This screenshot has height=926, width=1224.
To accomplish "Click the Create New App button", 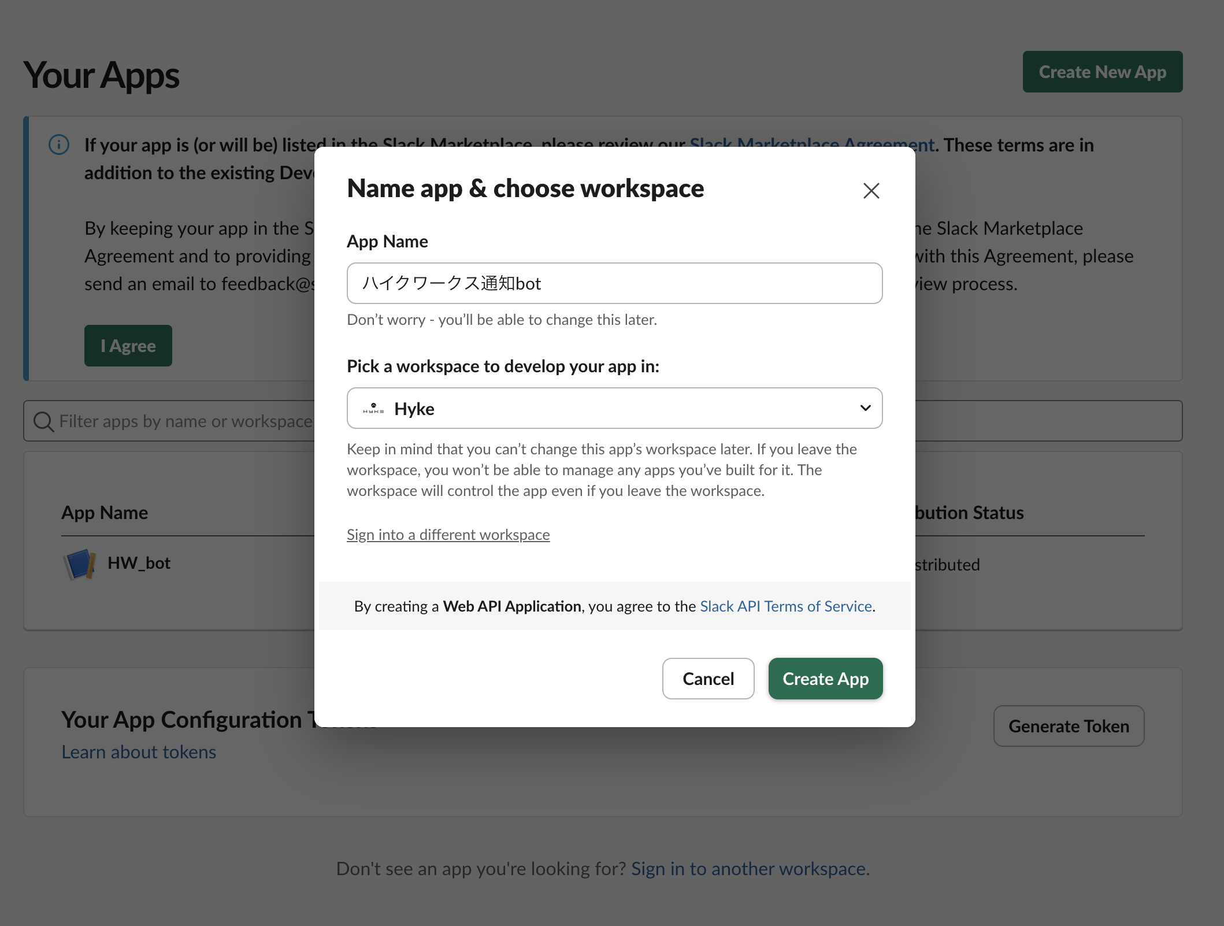I will click(x=1102, y=72).
